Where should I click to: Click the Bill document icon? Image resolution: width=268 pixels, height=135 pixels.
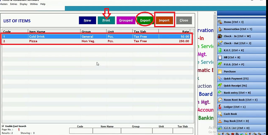coord(220,57)
